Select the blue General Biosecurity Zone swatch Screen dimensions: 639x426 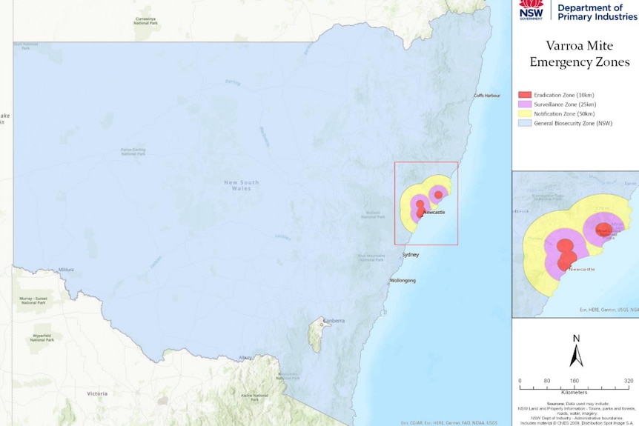coord(525,123)
